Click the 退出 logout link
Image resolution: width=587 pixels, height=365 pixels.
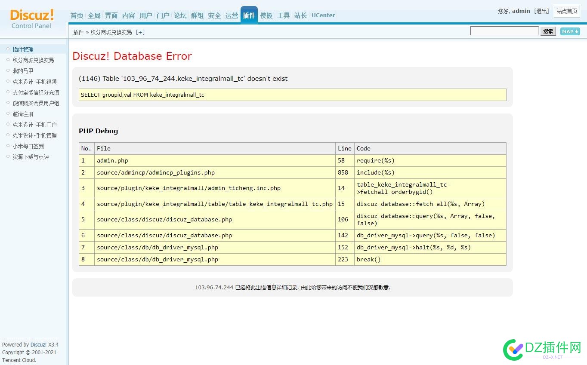(x=542, y=11)
